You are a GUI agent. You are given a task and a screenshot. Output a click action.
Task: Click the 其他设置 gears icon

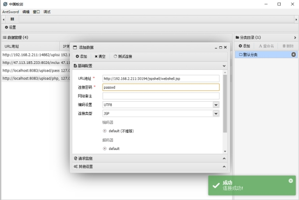click(76, 167)
